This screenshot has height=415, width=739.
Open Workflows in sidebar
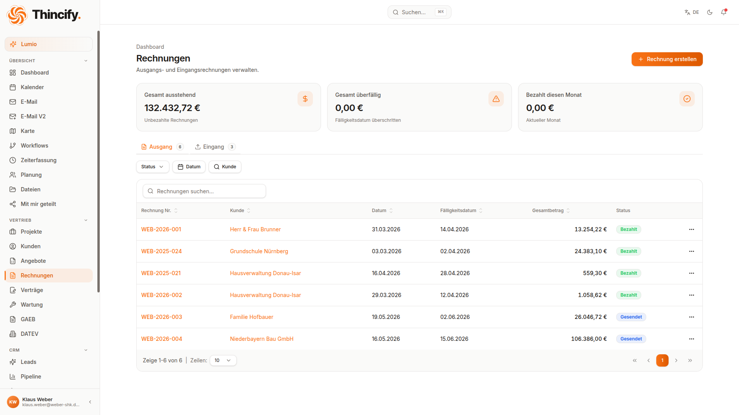tap(48, 146)
